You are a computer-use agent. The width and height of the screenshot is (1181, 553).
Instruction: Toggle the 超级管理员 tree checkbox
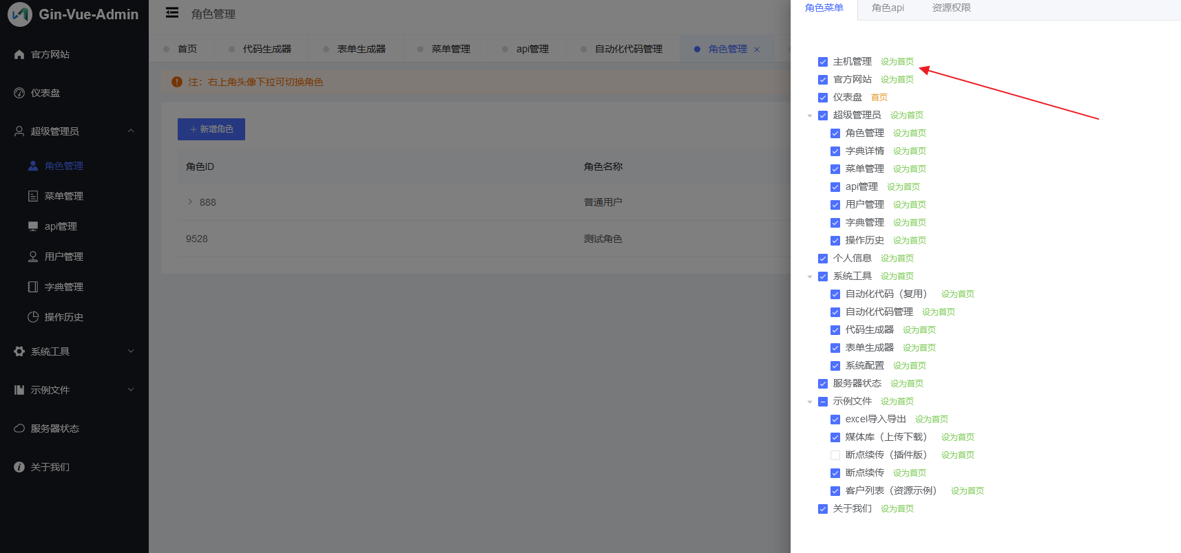pyautogui.click(x=823, y=116)
